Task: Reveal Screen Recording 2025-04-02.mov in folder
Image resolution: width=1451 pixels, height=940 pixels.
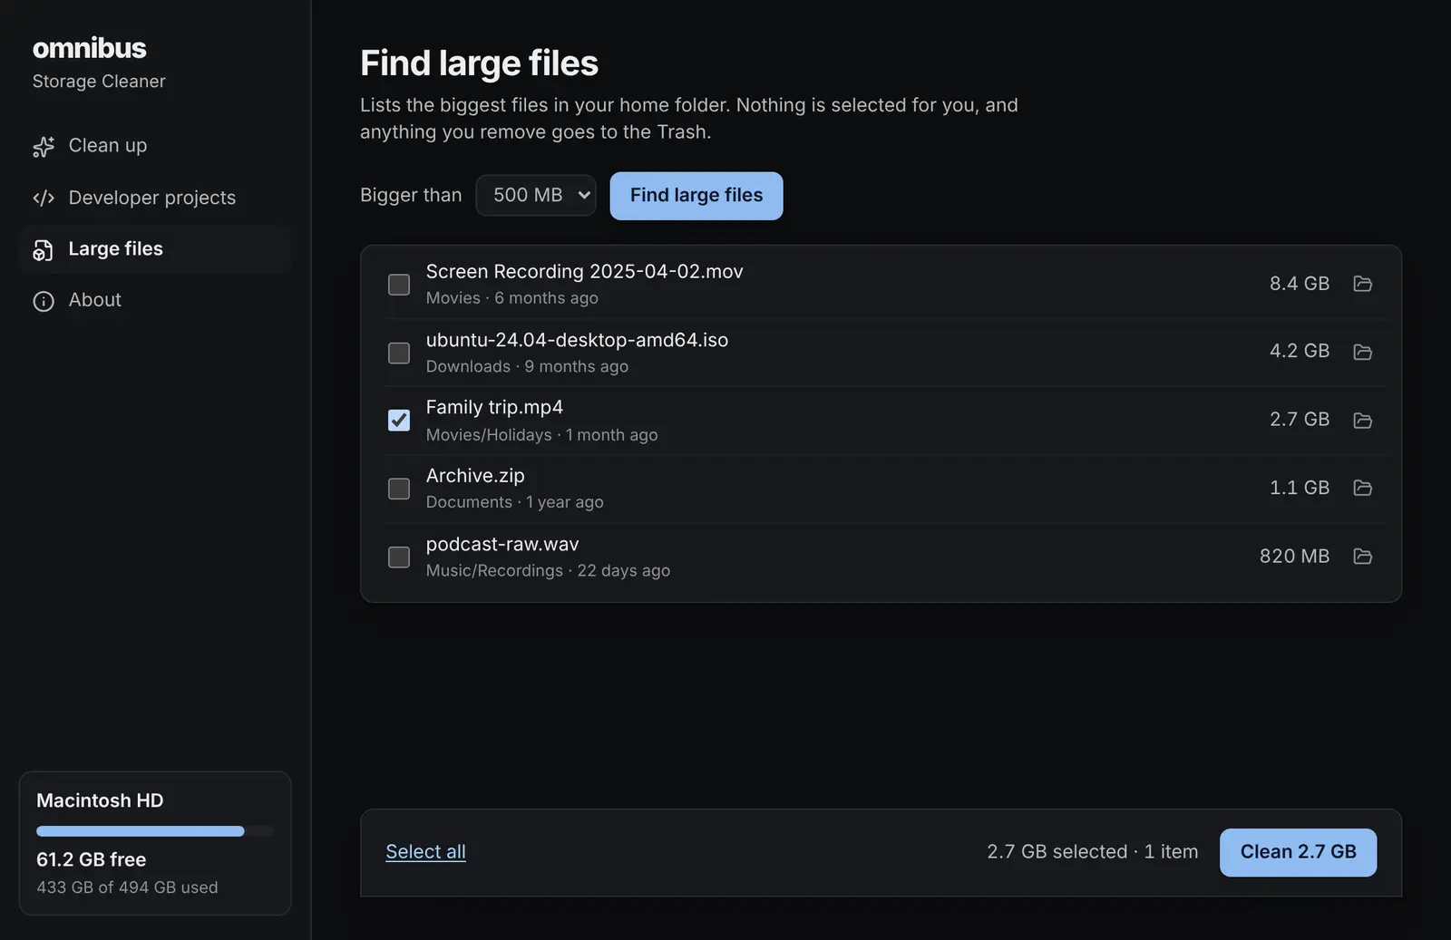Action: (x=1362, y=284)
